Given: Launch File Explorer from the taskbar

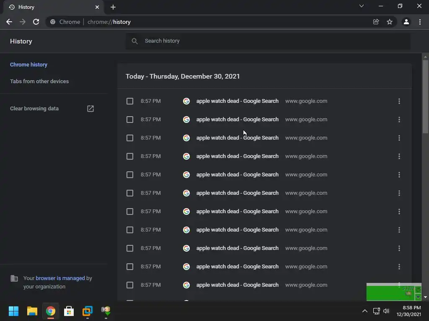Looking at the screenshot, I should 32,311.
